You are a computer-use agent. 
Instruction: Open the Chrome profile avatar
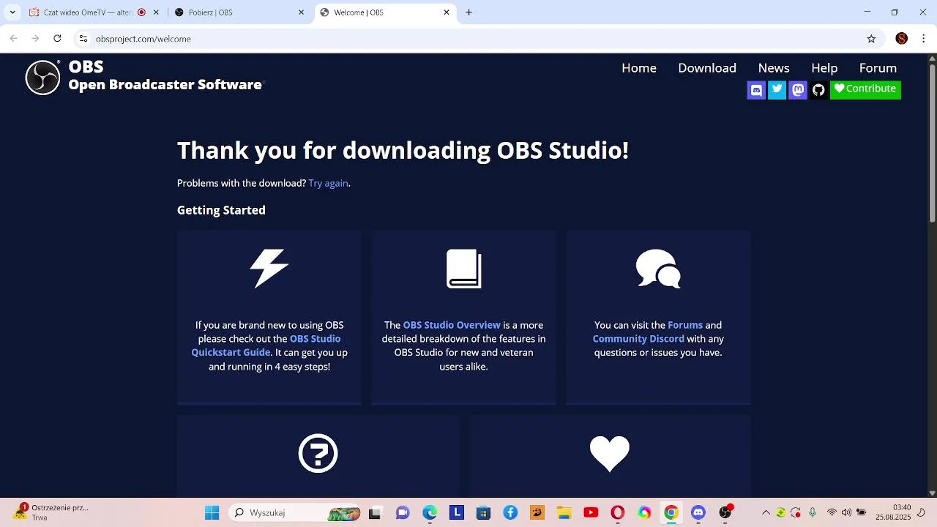pyautogui.click(x=902, y=39)
